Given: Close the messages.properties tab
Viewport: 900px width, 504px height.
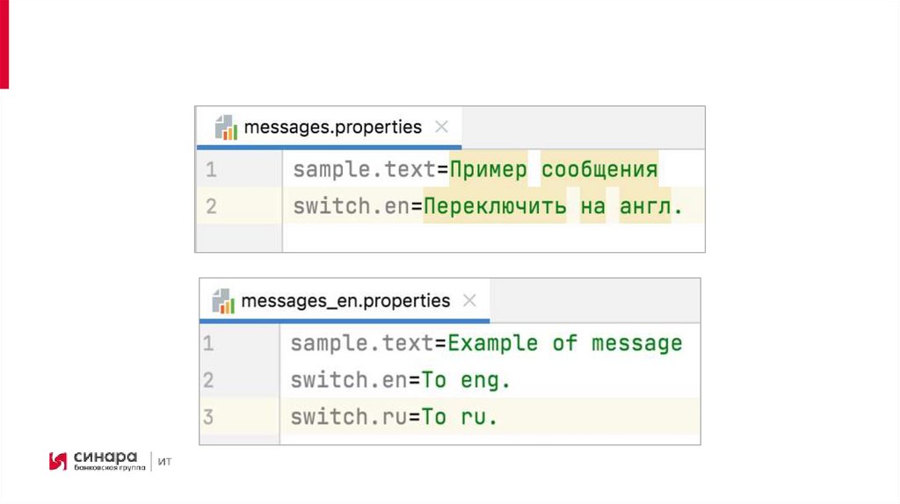Looking at the screenshot, I should click(441, 127).
